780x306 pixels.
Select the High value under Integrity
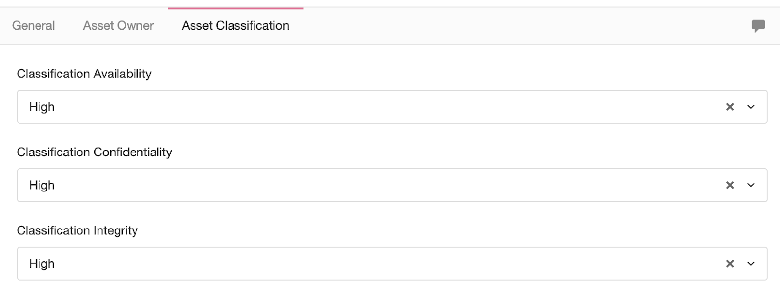pyautogui.click(x=42, y=264)
